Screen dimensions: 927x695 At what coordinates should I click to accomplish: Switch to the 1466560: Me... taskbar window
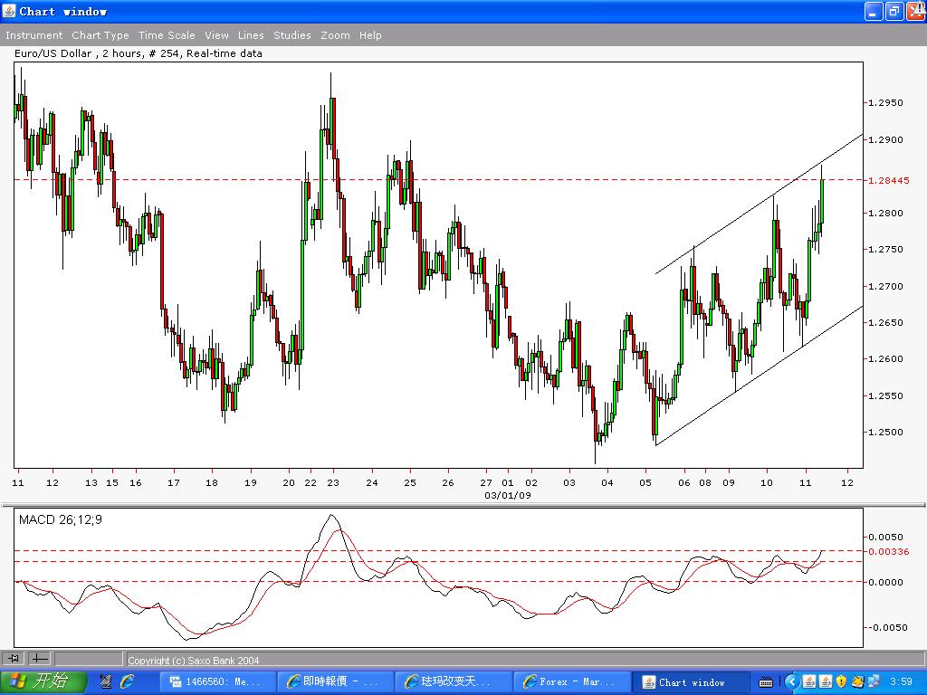[217, 682]
